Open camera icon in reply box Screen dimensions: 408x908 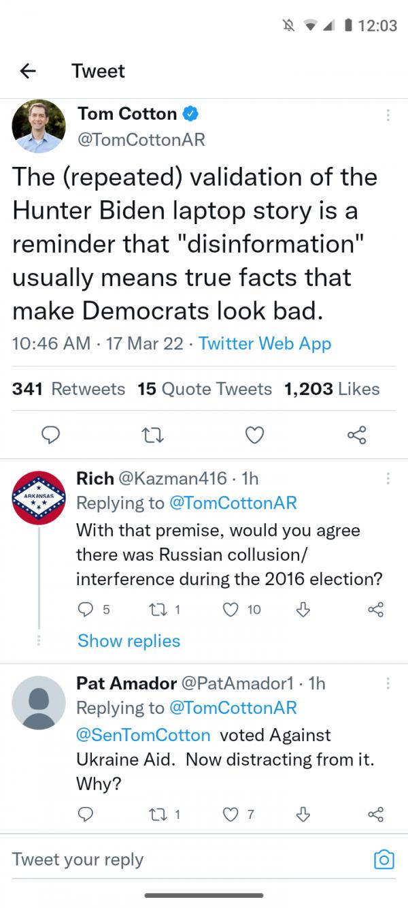click(384, 859)
